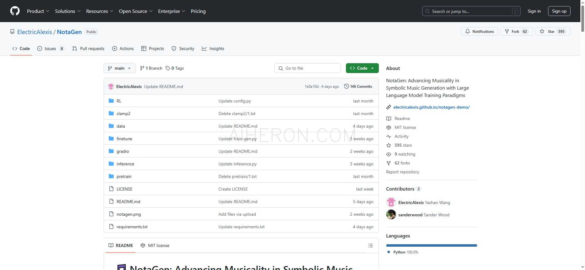Open the Insights tab
This screenshot has width=585, height=270.
213,48
